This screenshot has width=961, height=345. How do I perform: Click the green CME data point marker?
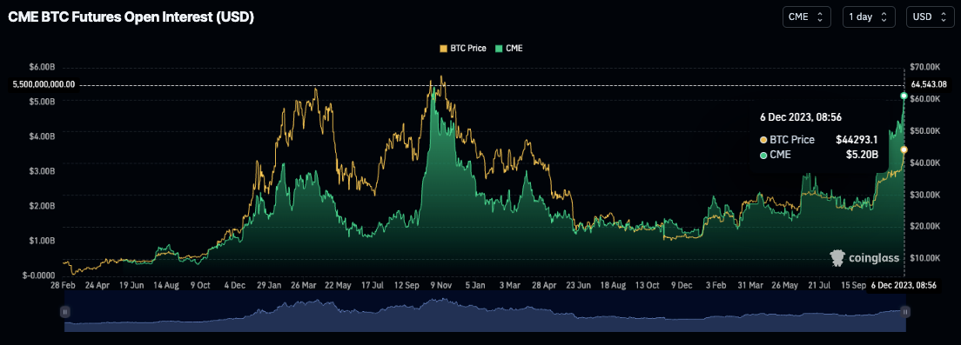904,96
